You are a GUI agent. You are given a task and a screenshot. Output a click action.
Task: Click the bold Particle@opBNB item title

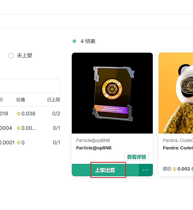tap(94, 148)
